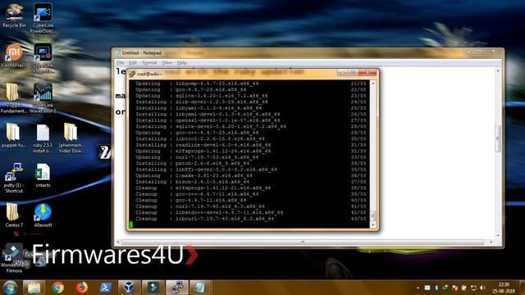
Task: Click the Notepad scrollbar up arrow
Action: [x=498, y=70]
